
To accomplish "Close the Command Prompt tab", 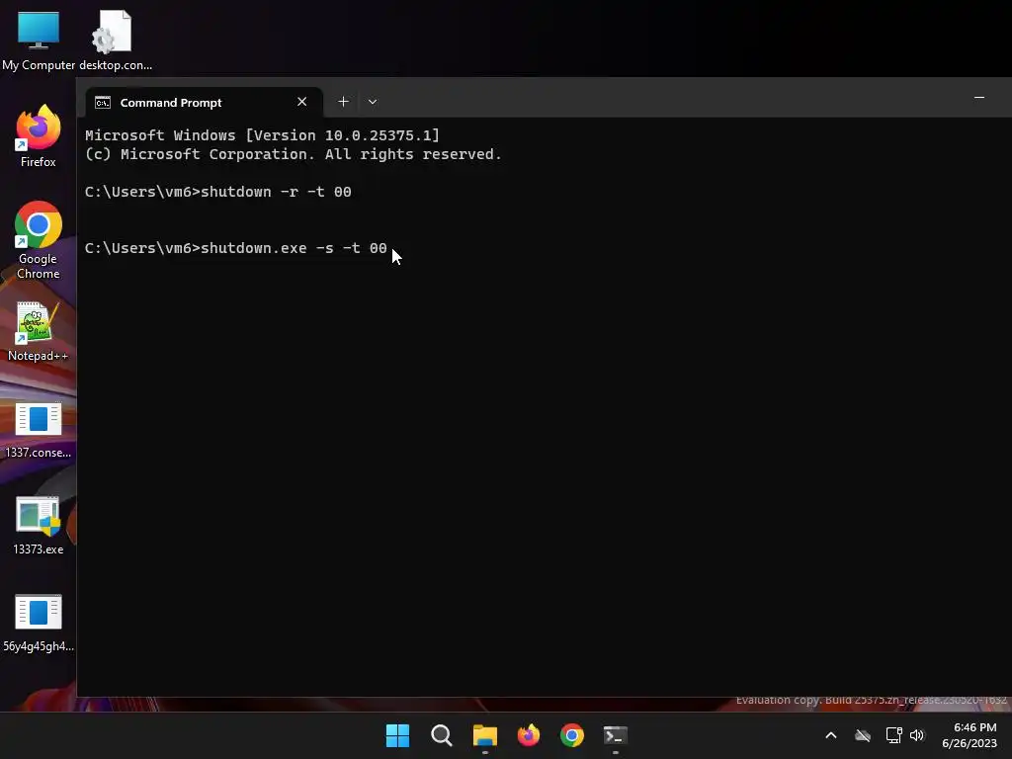I will coord(302,102).
